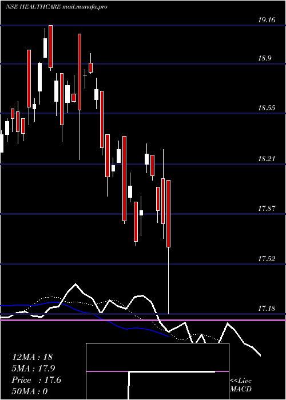Click the 17.52 price level label
Image resolution: width=286 pixels, height=400 pixels.
[x=267, y=259]
